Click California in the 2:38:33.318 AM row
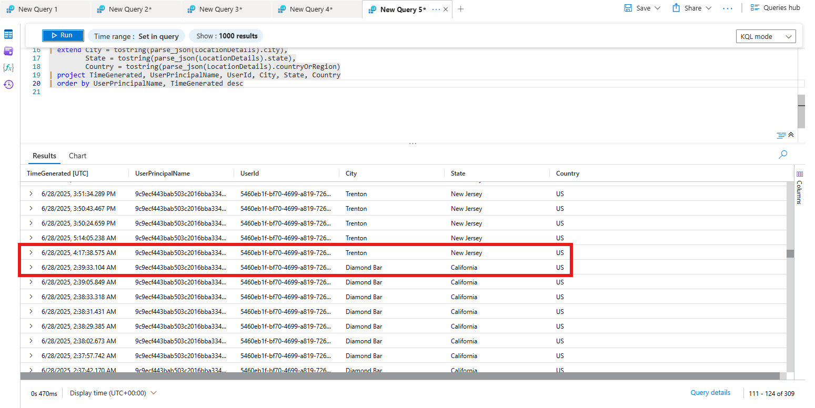This screenshot has width=815, height=408. pyautogui.click(x=464, y=297)
